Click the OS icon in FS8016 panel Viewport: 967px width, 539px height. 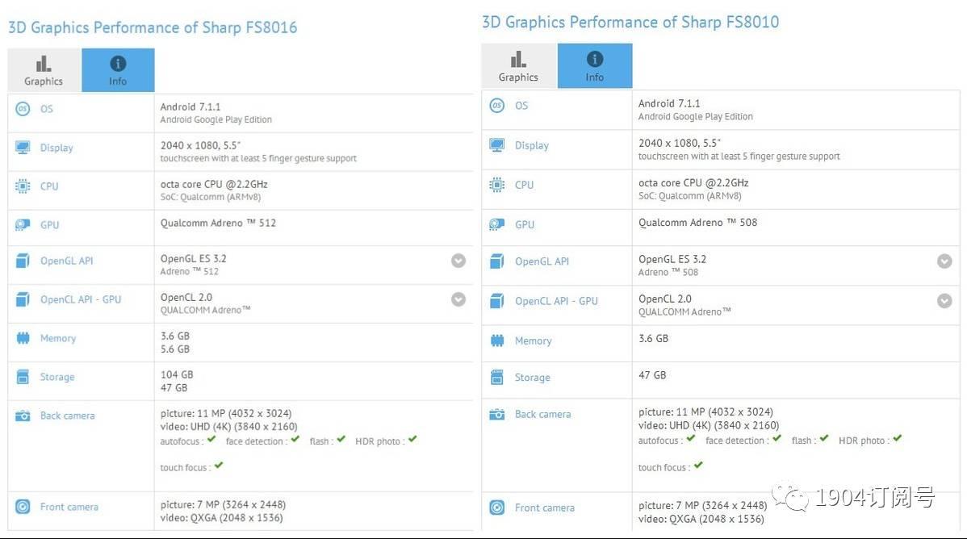[23, 109]
